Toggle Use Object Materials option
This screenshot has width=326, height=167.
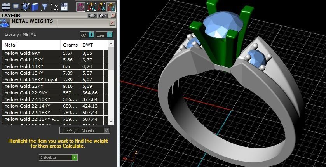click(85, 130)
